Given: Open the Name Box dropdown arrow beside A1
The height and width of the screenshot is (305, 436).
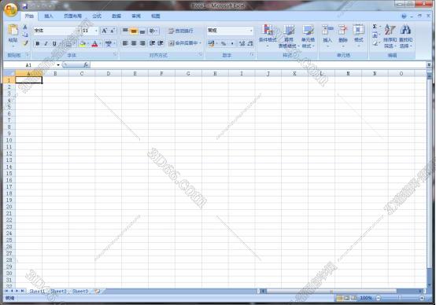Looking at the screenshot, I should [58, 65].
